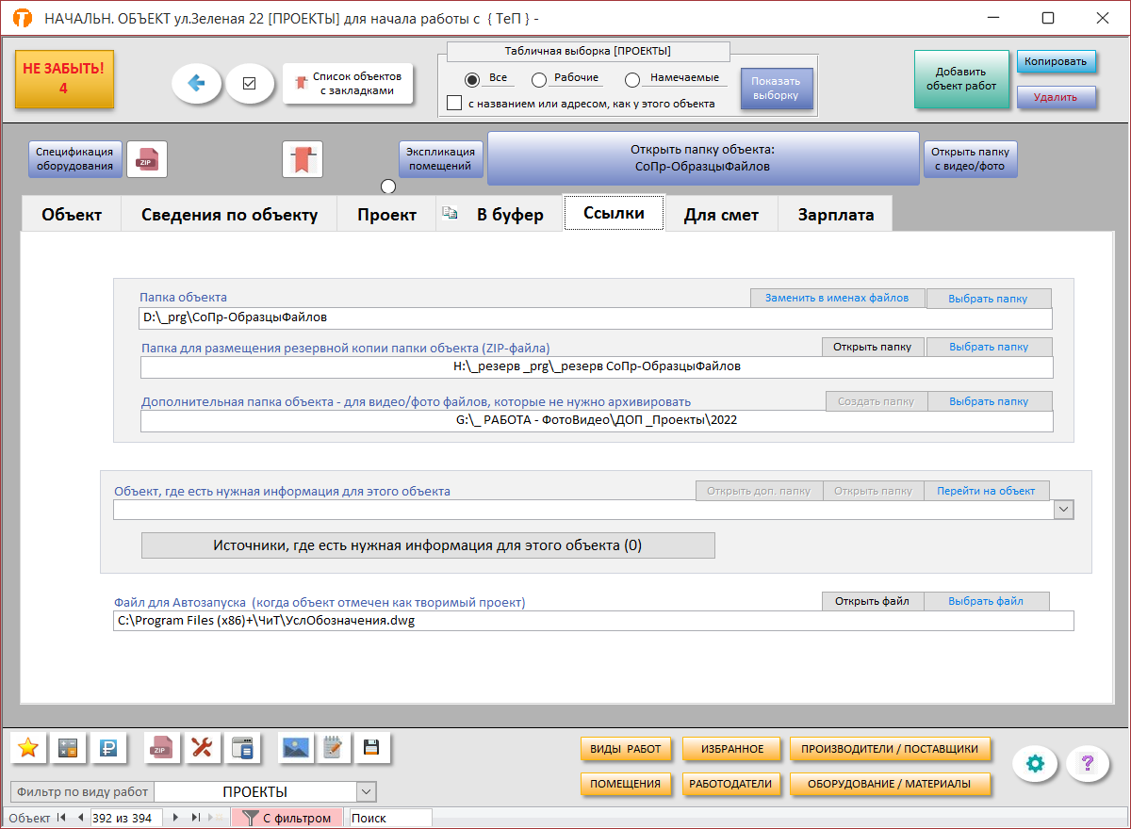Select the "Рабочие" radio button

tap(539, 80)
